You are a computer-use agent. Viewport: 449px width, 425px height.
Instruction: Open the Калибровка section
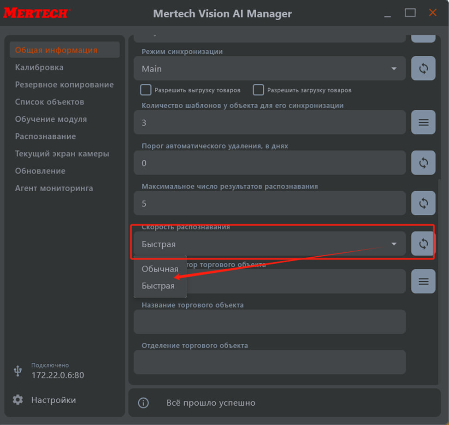tap(39, 67)
